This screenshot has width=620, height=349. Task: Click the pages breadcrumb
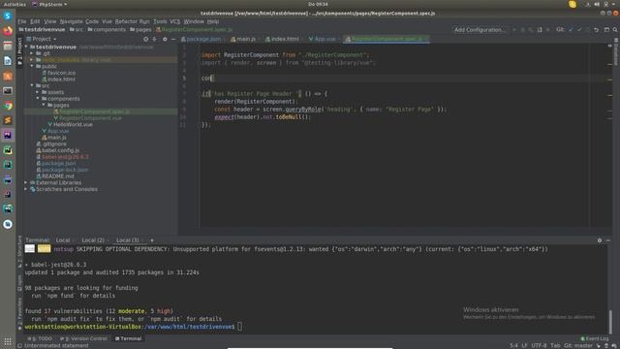[140, 30]
